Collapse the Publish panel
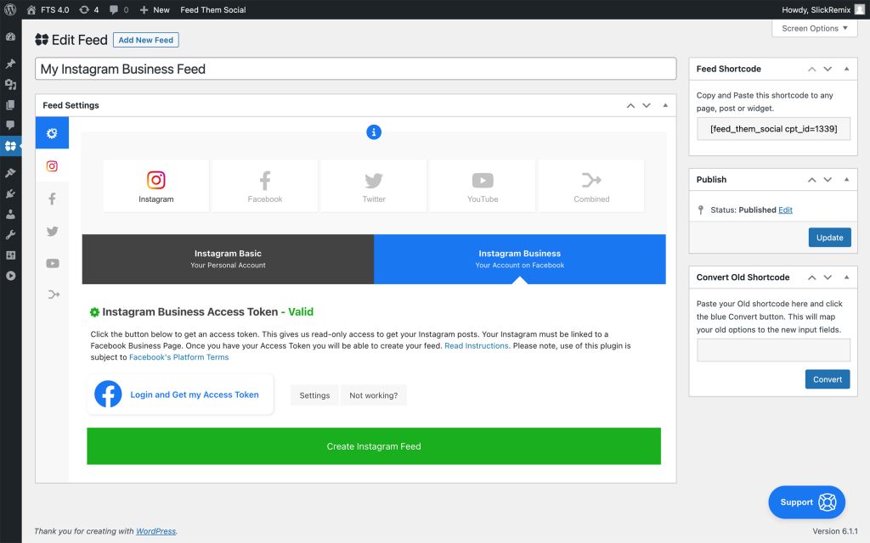Viewport: 870px width, 543px height. [847, 180]
